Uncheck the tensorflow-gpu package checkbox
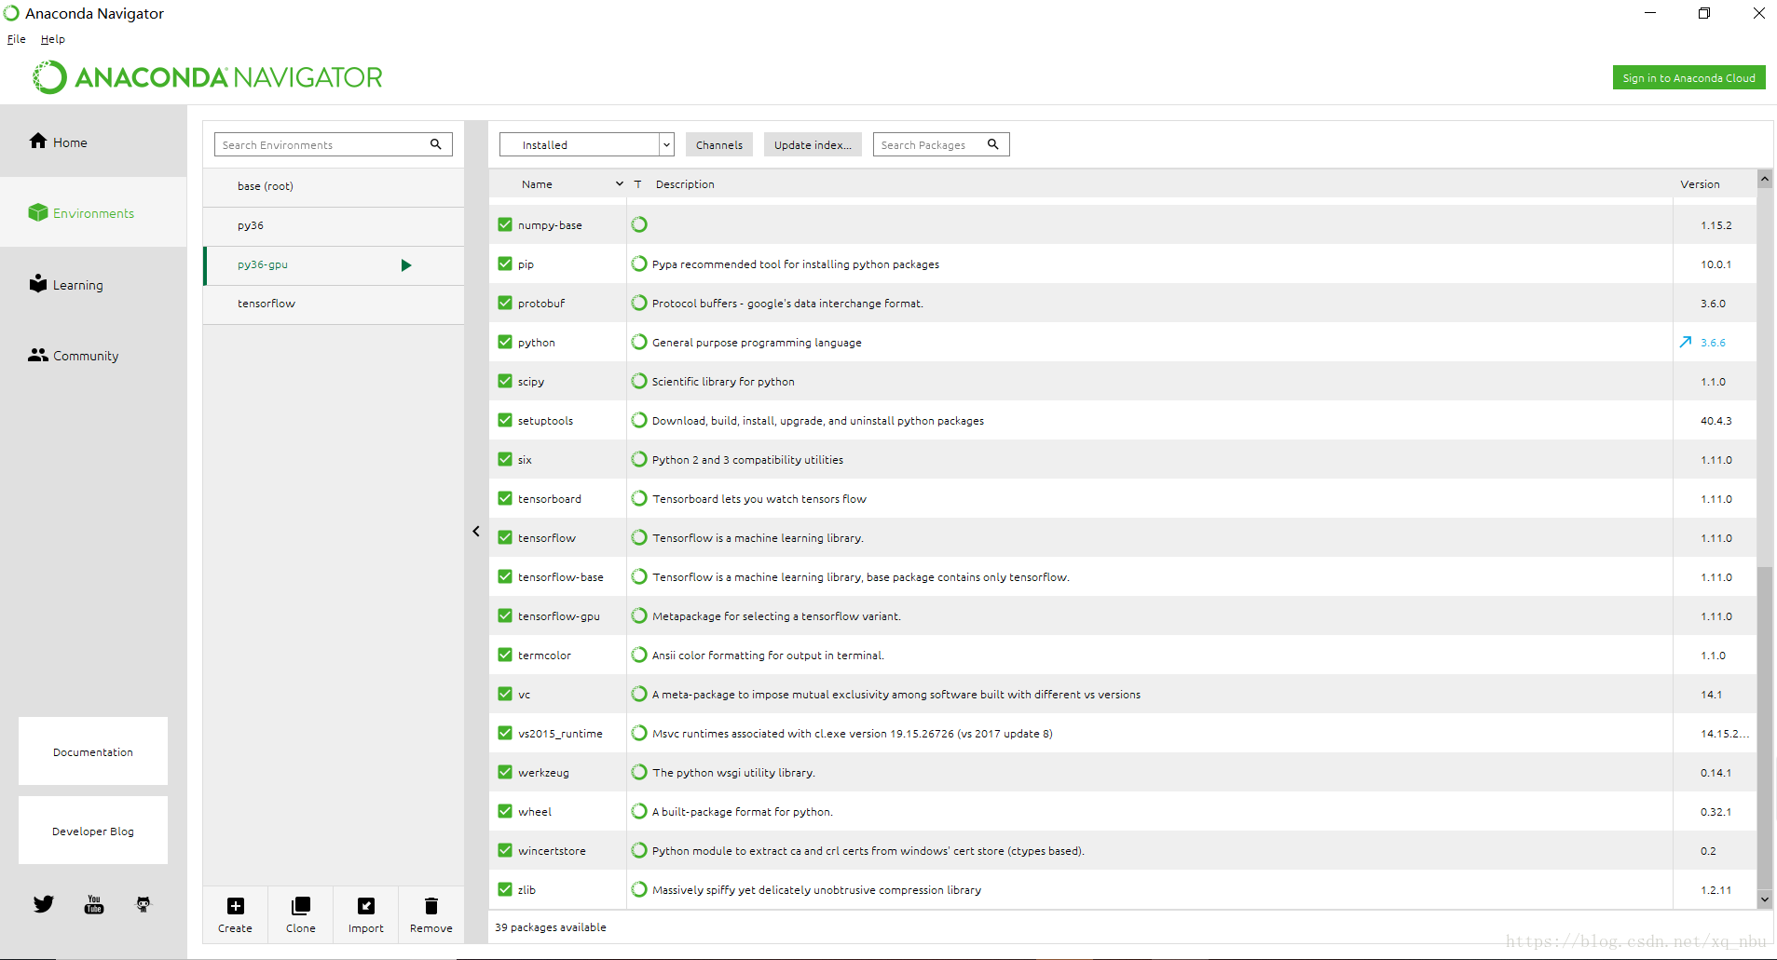This screenshot has height=960, width=1777. [x=505, y=615]
